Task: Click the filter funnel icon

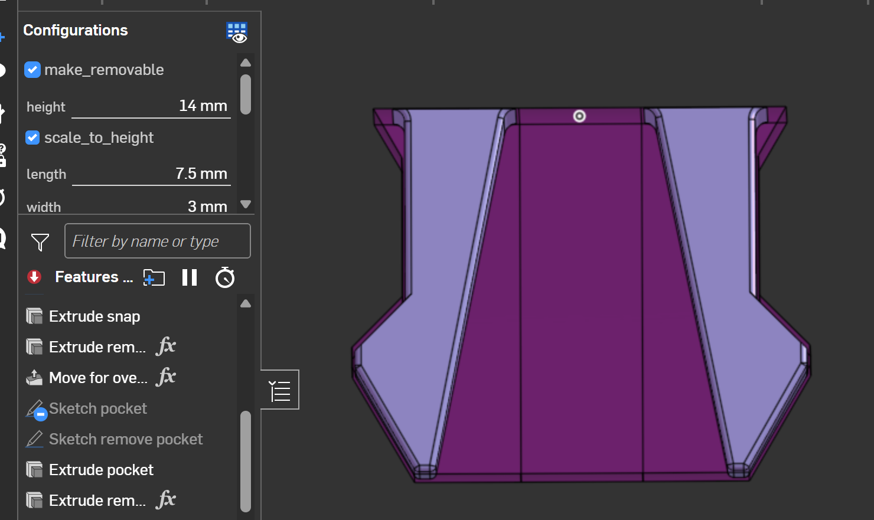Action: pos(40,242)
